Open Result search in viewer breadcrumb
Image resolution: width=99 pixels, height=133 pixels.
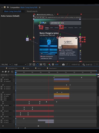pos(32,11)
